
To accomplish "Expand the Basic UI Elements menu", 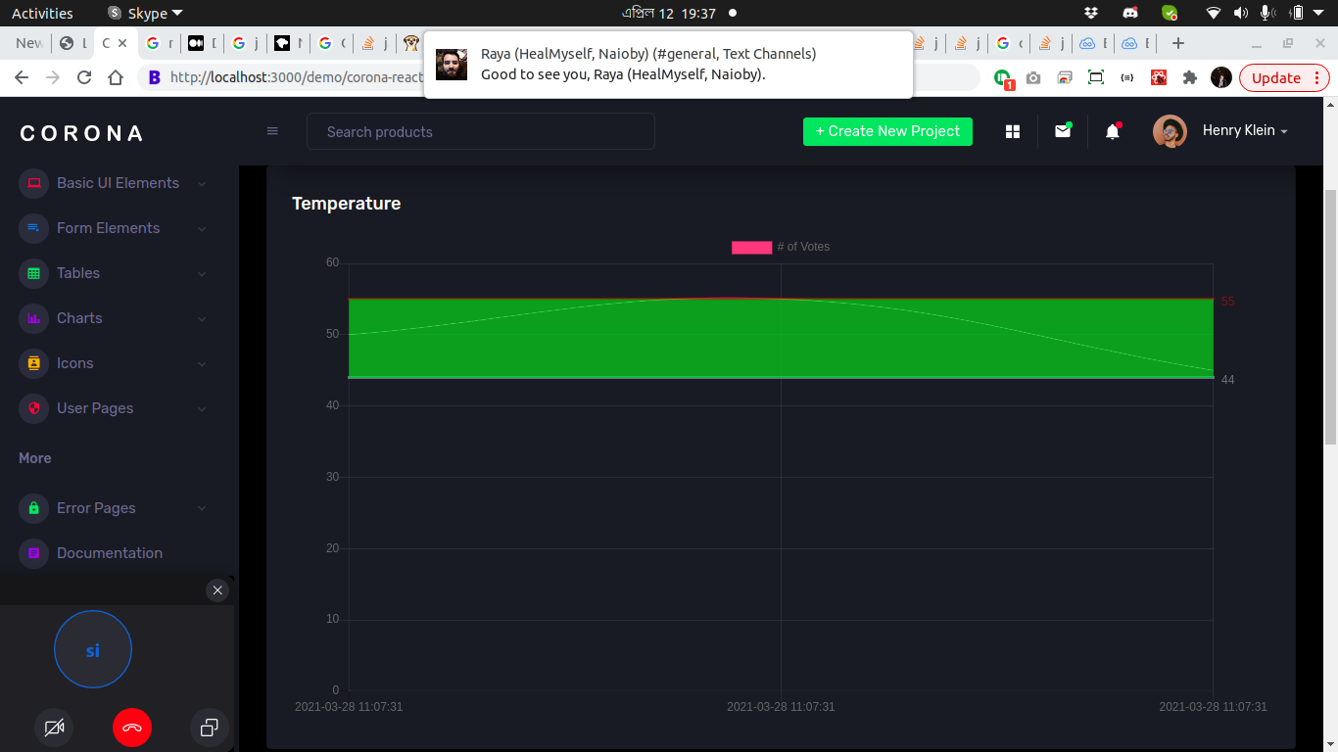I will (x=118, y=183).
